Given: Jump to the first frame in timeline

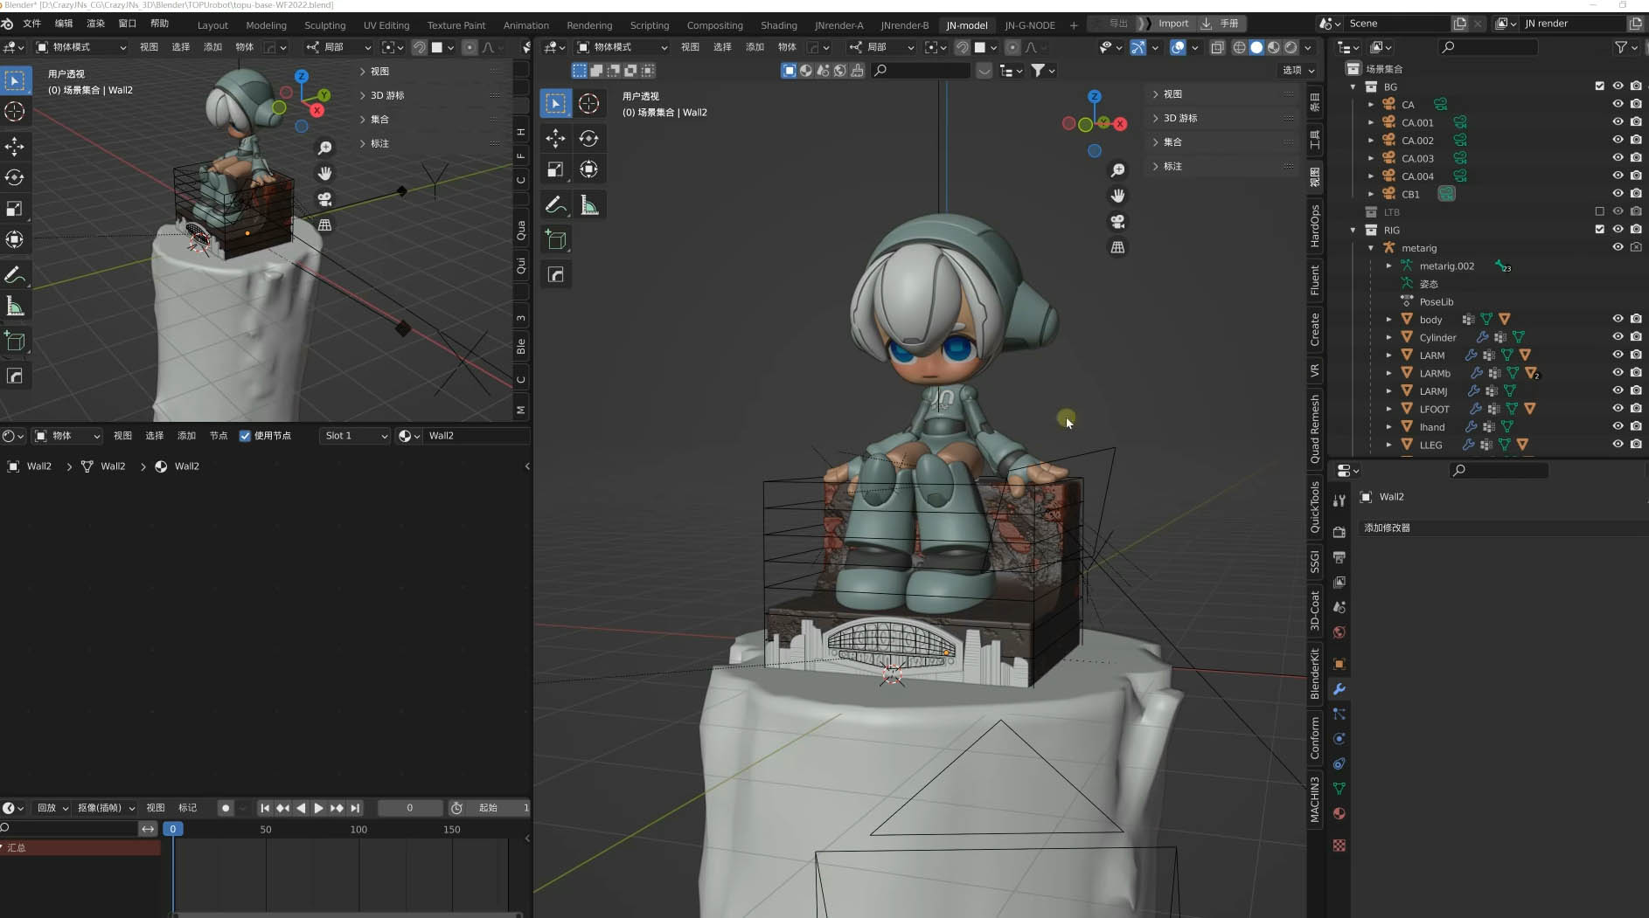Looking at the screenshot, I should click(x=264, y=808).
